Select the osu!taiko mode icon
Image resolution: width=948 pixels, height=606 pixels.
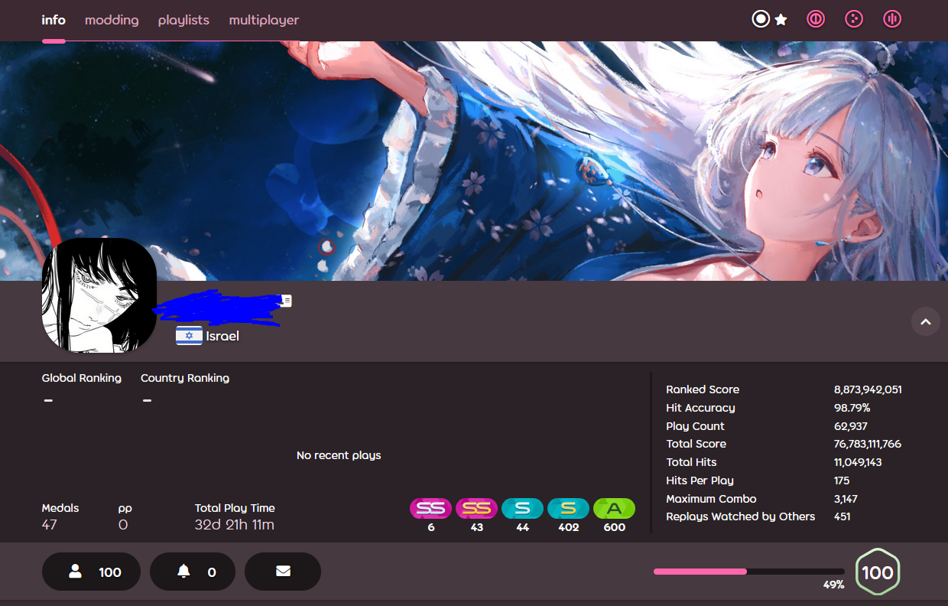(816, 19)
